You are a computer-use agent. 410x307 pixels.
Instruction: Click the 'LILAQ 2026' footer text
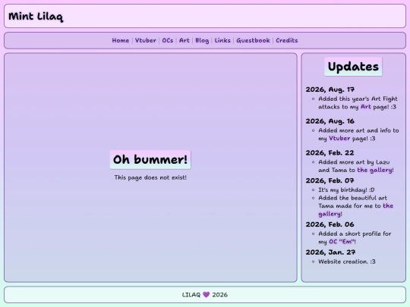[205, 295]
